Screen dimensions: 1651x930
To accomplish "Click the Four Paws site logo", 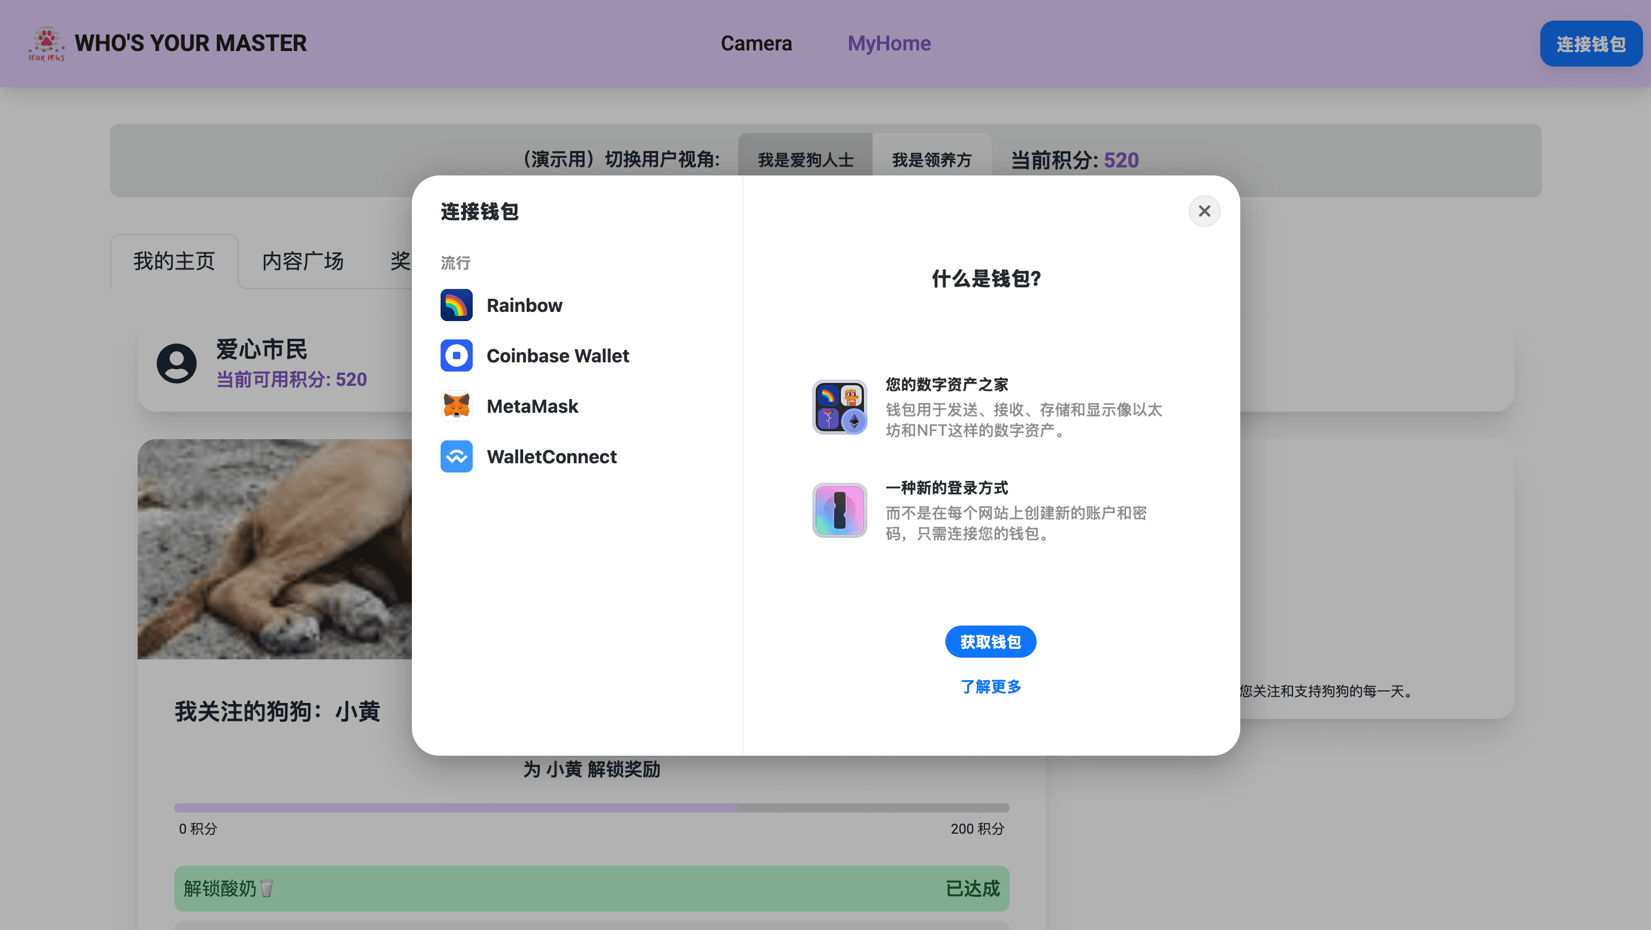I will point(46,44).
